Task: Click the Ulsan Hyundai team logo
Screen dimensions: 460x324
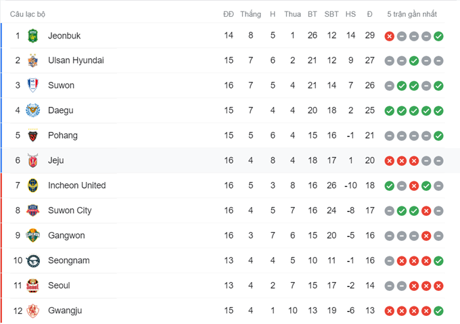Action: (x=33, y=60)
